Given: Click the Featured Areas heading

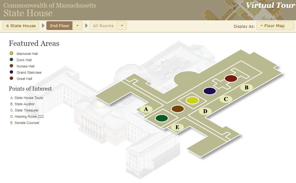Looking at the screenshot, I should click(34, 43).
